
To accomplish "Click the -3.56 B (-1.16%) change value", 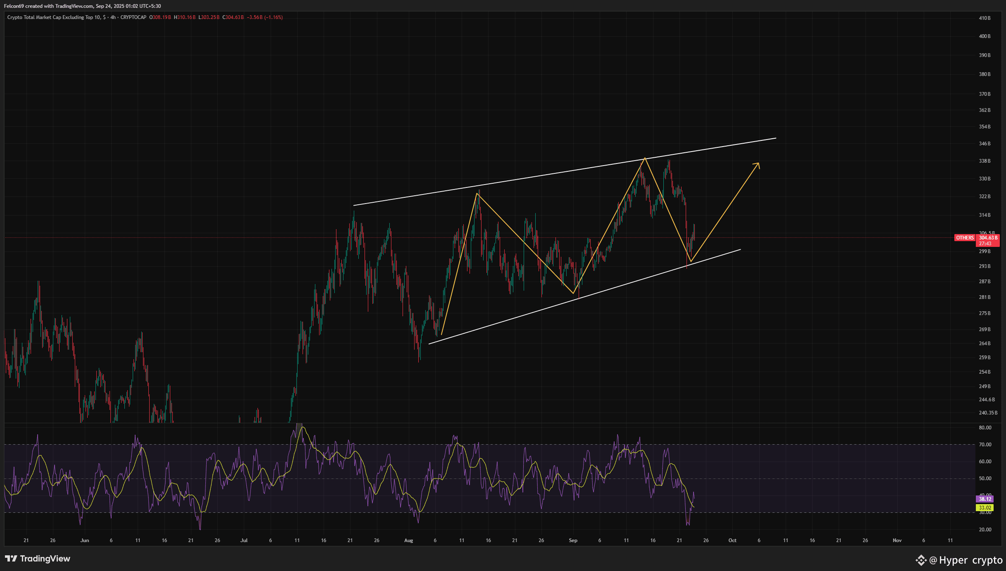I will 265,17.
